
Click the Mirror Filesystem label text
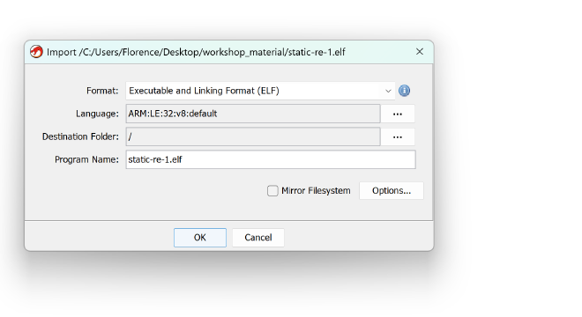point(316,190)
